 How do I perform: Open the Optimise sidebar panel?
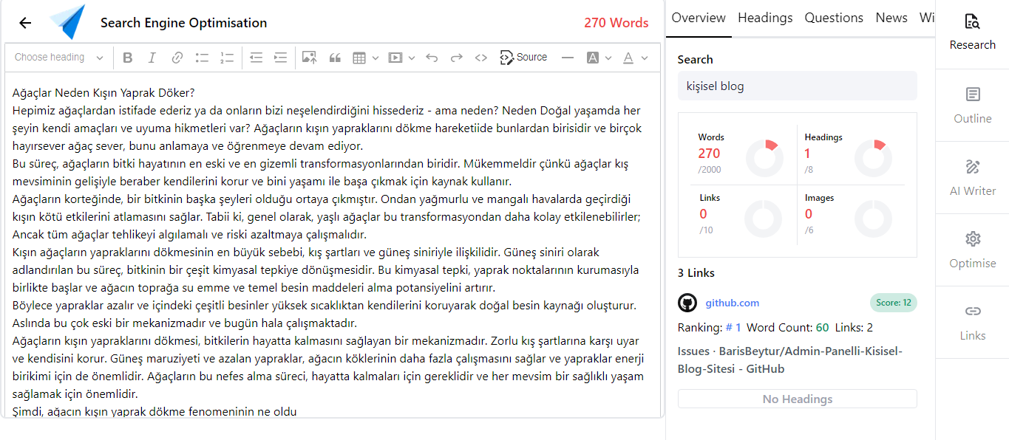[x=972, y=250]
